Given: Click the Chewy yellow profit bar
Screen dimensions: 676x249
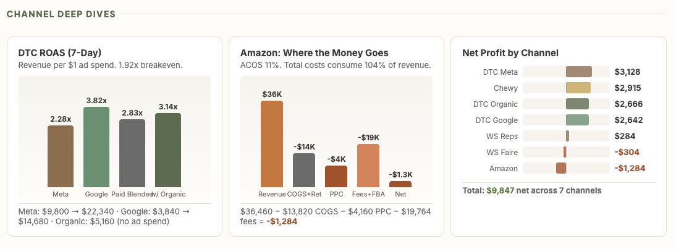Looking at the screenshot, I should (x=578, y=88).
